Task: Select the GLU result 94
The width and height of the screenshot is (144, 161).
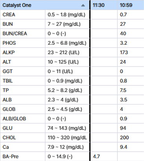Action: 123,128
